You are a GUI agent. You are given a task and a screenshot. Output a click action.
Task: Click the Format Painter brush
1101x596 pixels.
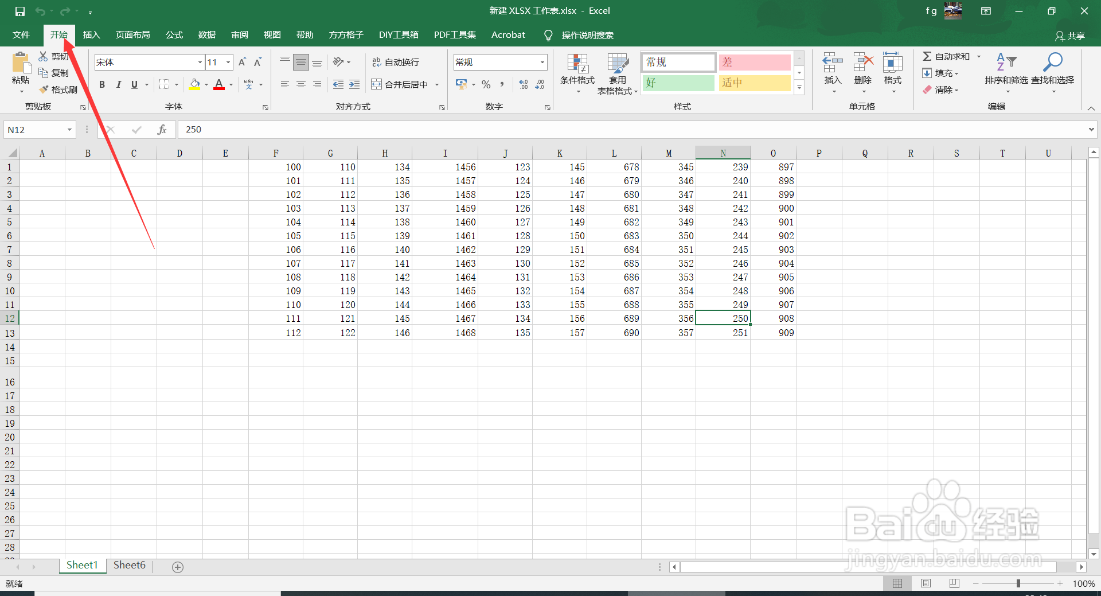click(x=44, y=89)
